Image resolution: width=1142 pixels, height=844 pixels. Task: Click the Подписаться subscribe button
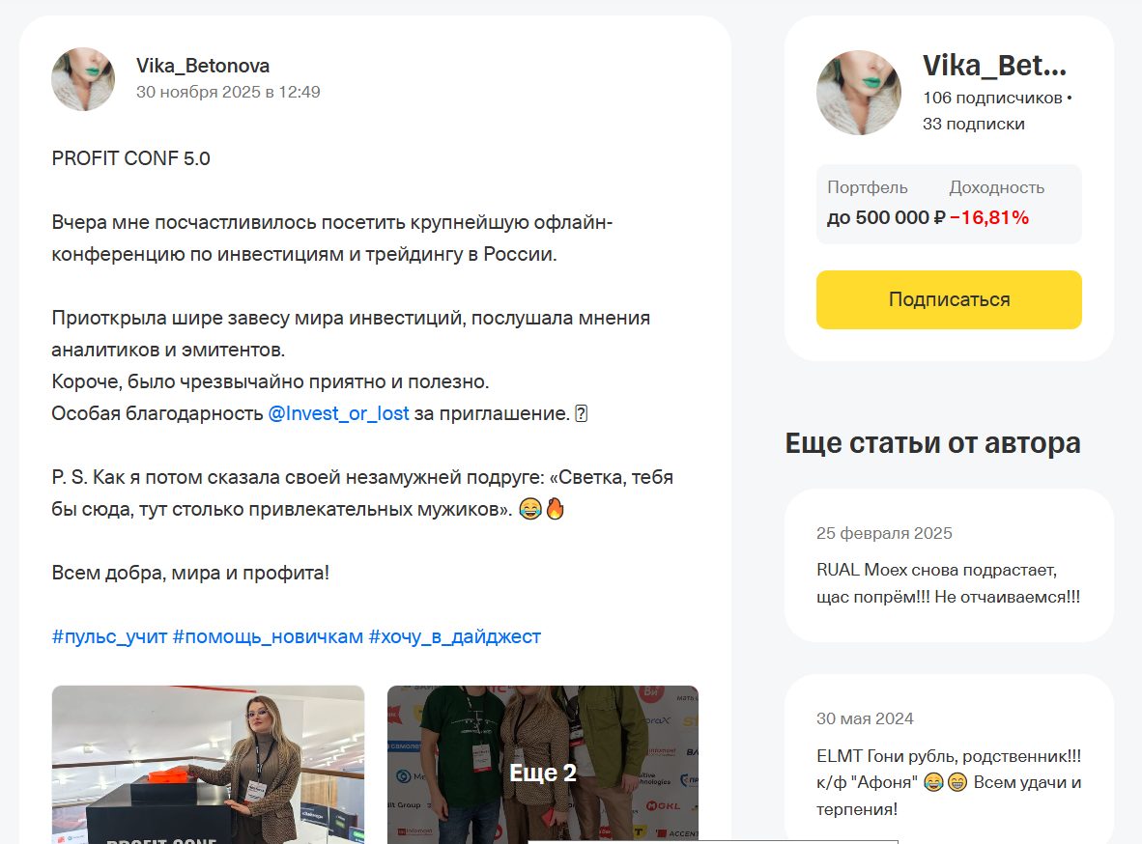[949, 299]
